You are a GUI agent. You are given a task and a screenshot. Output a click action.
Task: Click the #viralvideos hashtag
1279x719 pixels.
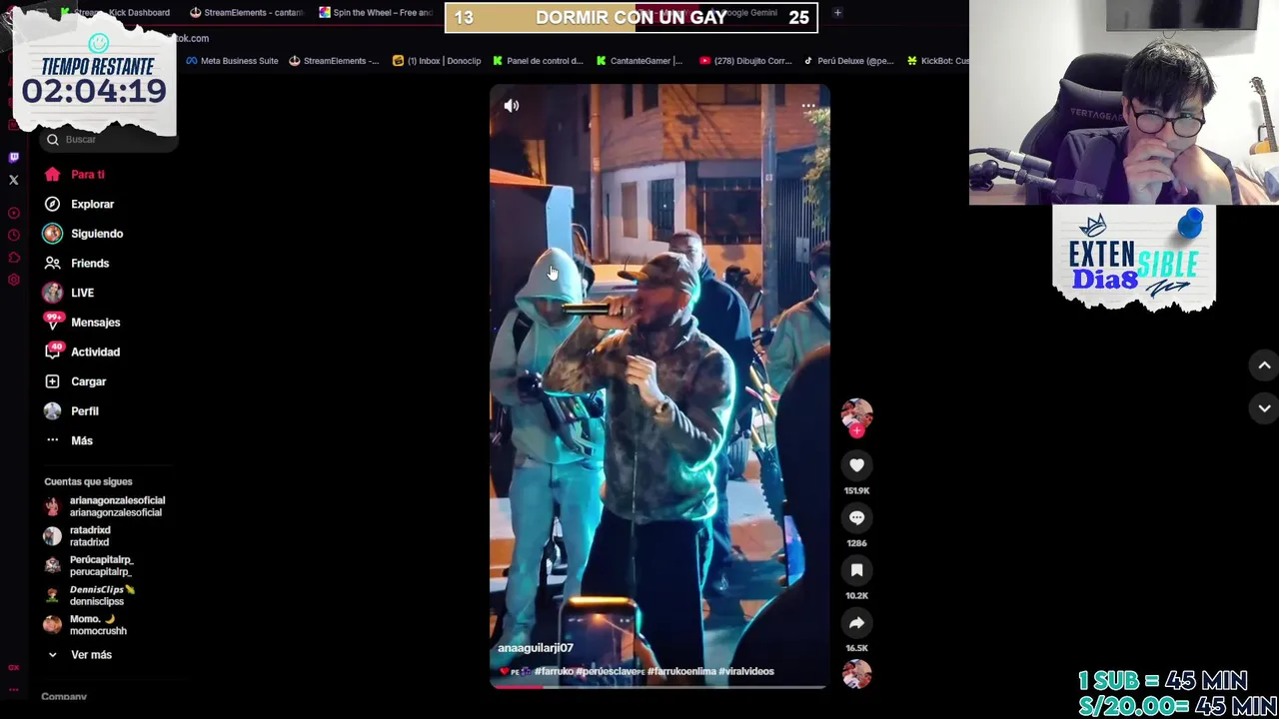tap(746, 671)
